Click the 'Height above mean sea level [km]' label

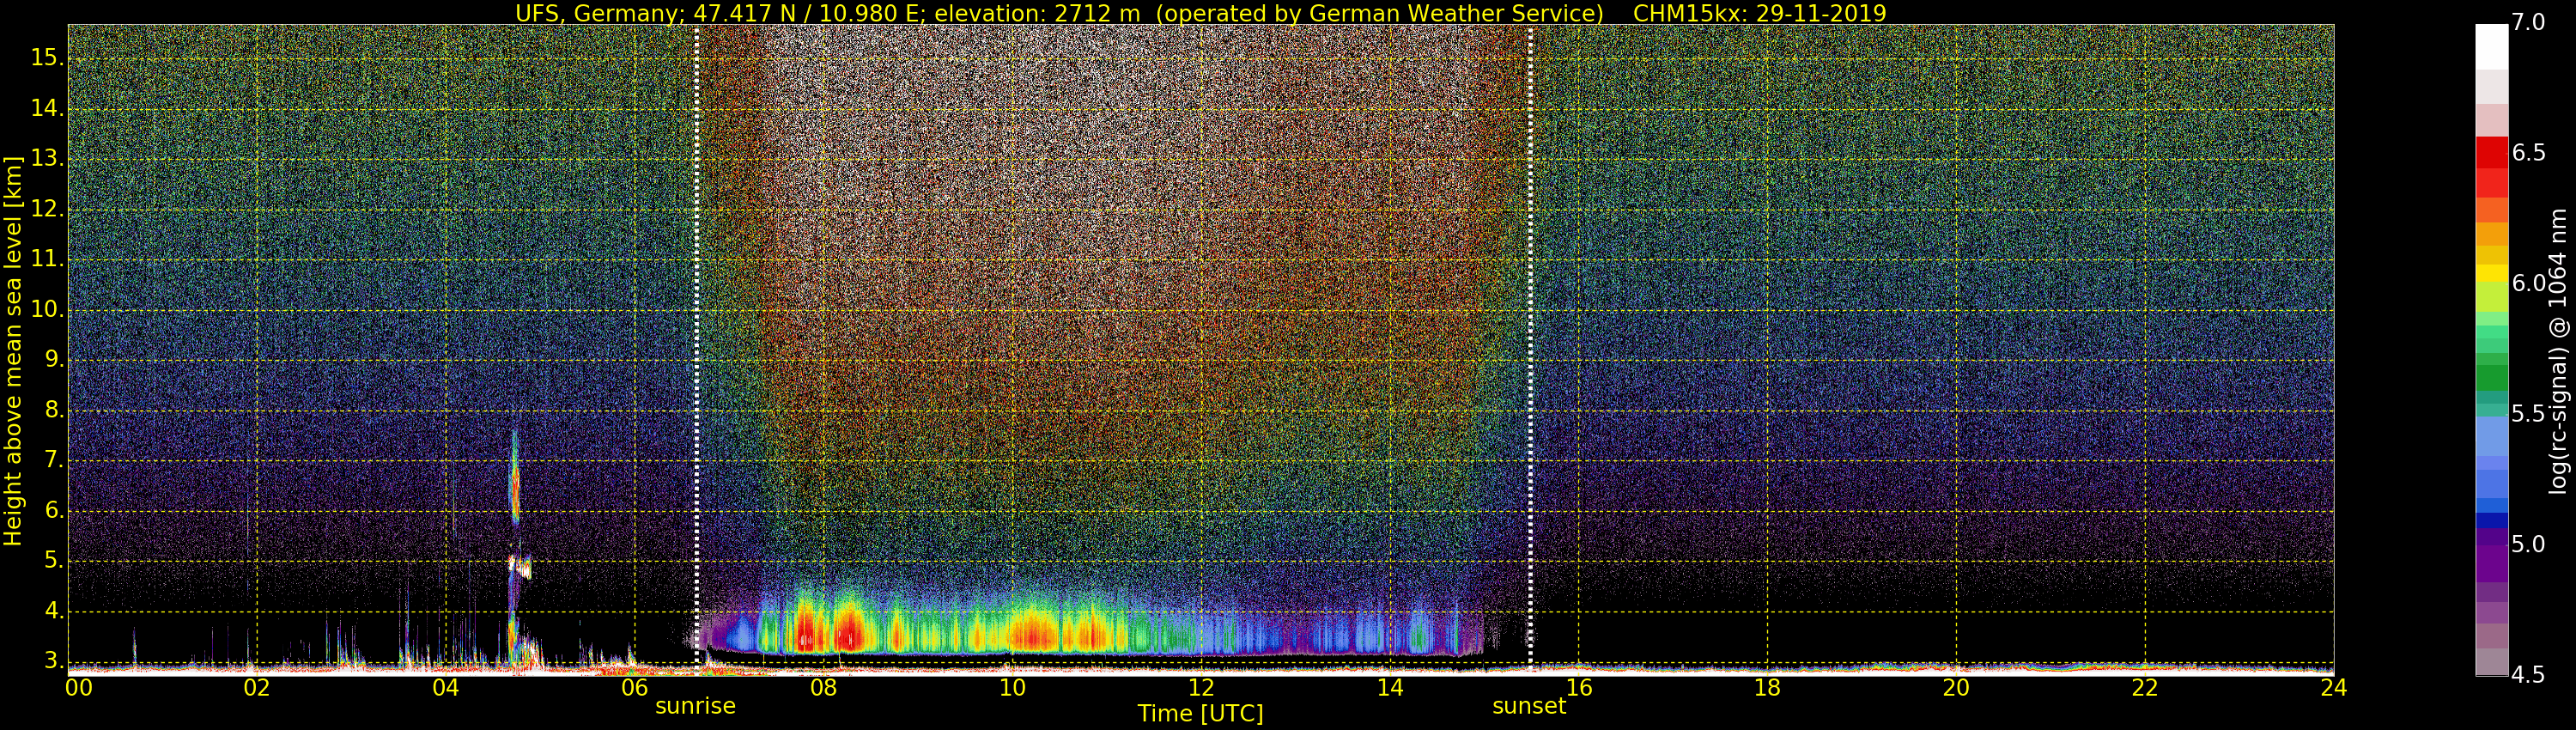(13, 351)
